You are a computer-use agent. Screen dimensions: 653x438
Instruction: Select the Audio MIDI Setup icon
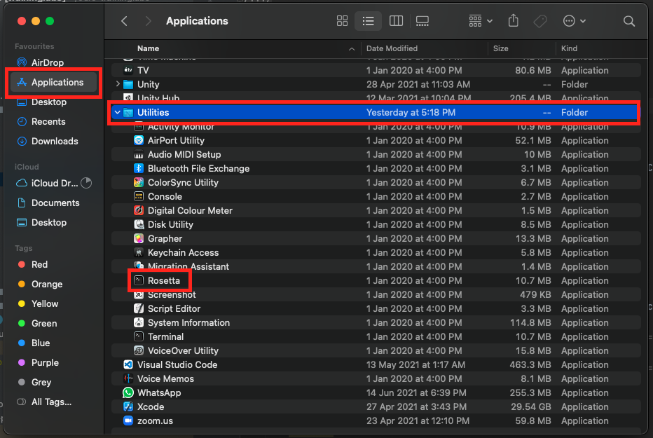click(139, 154)
